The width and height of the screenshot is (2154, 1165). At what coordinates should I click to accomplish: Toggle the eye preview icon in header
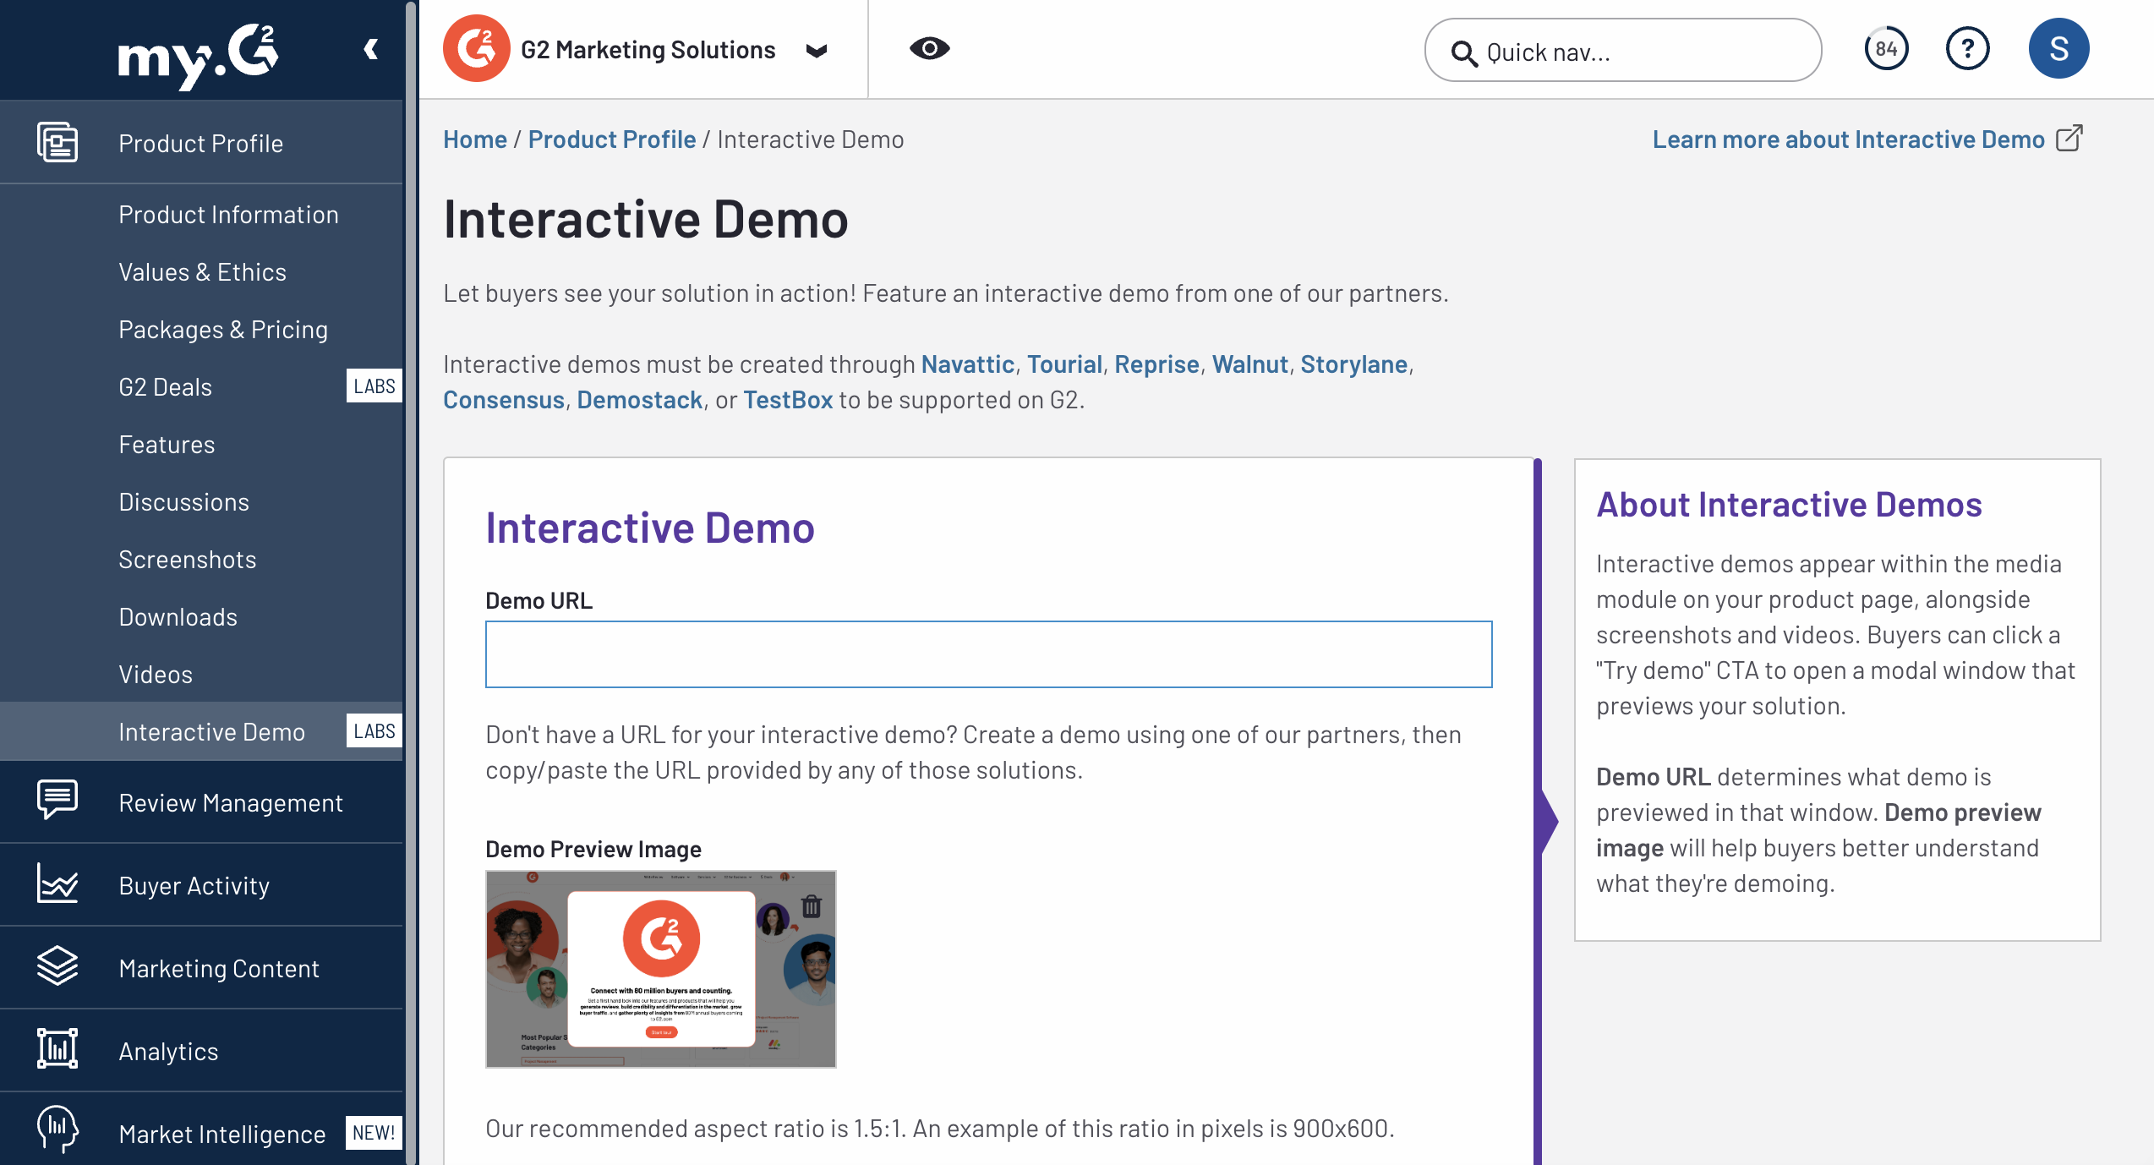(929, 49)
